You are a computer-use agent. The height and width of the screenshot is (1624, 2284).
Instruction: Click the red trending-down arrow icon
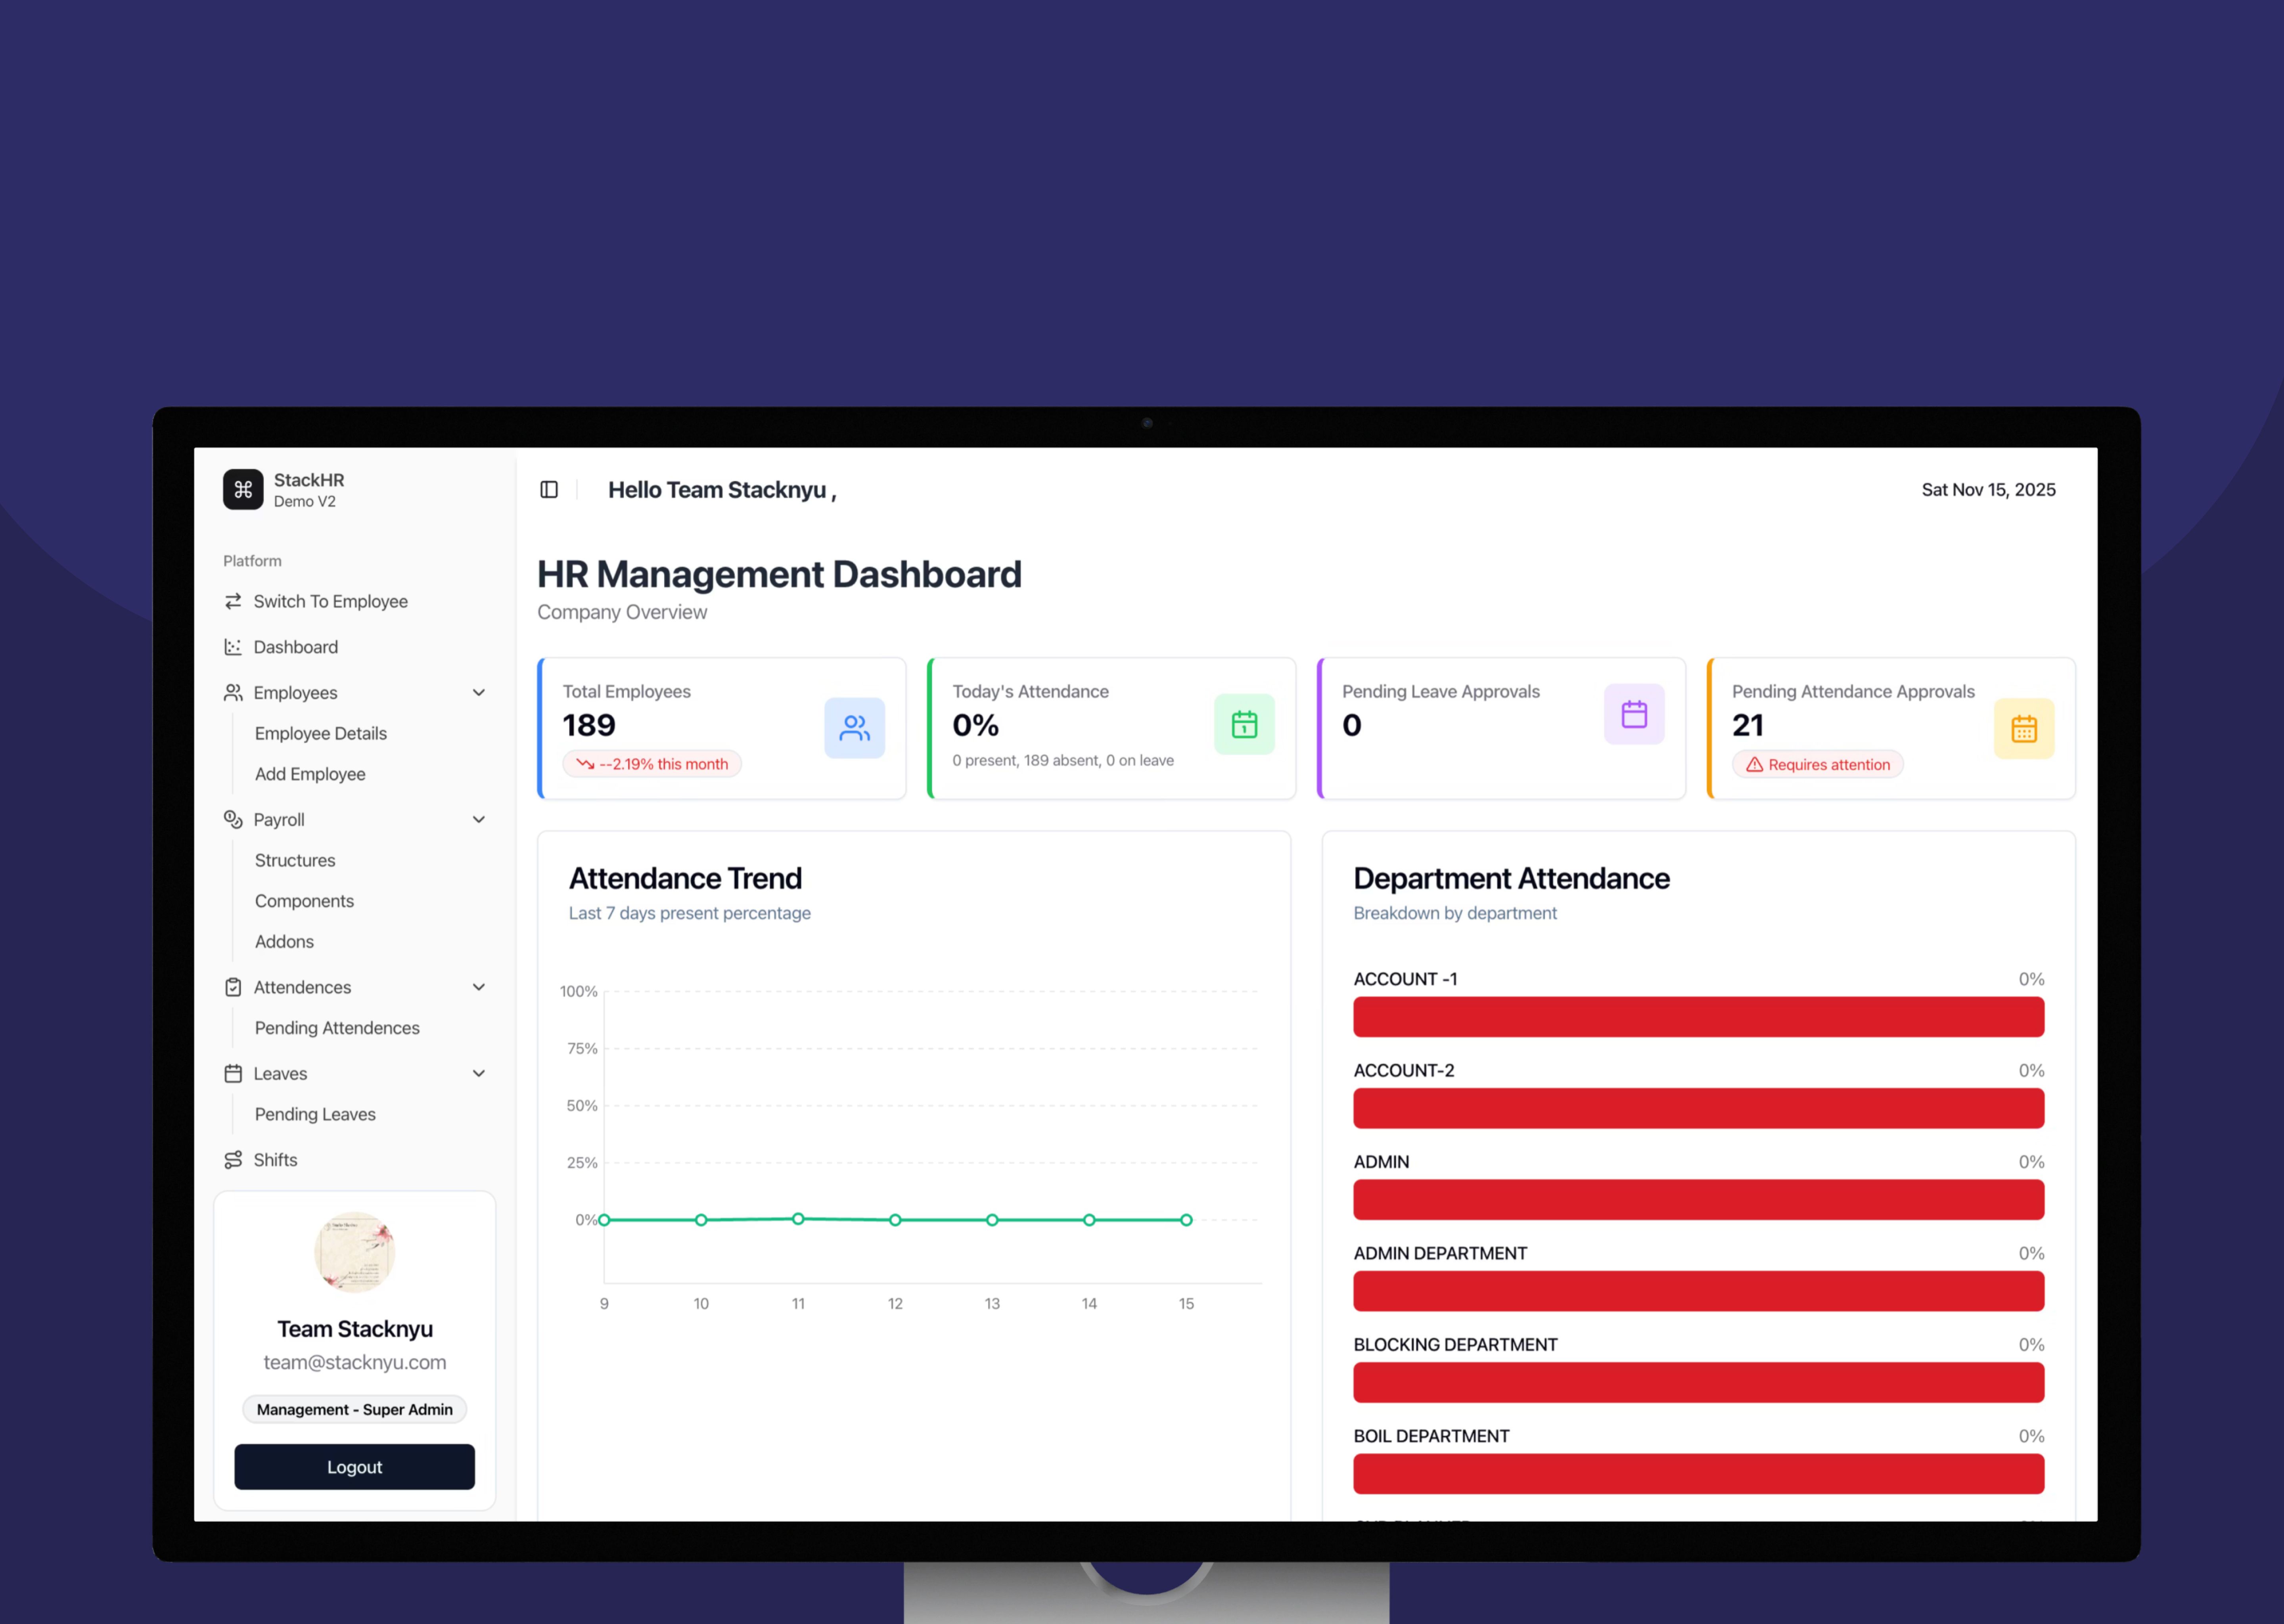point(585,764)
